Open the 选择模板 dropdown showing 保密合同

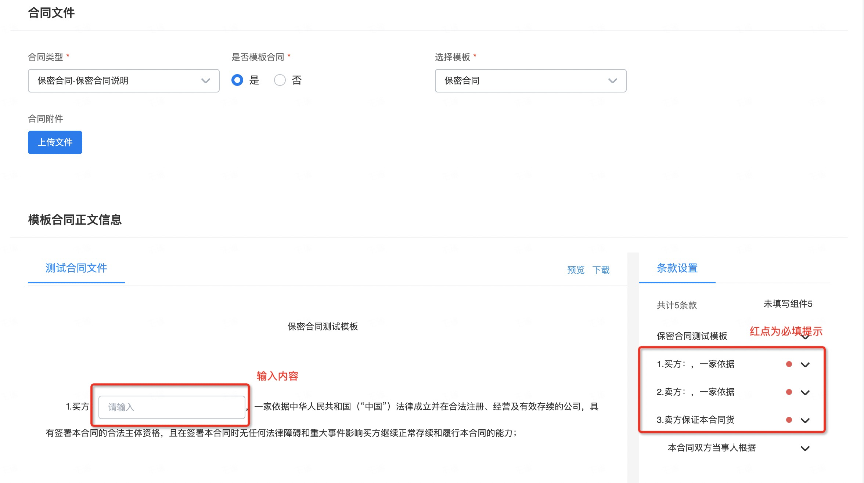(530, 81)
